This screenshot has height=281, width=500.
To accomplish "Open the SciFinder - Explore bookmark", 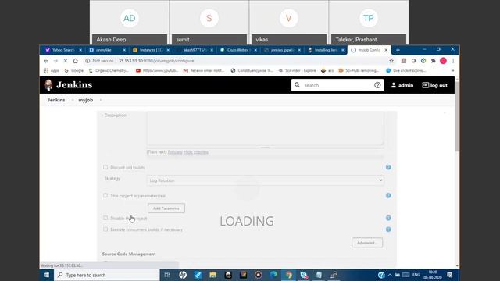I will click(x=297, y=70).
